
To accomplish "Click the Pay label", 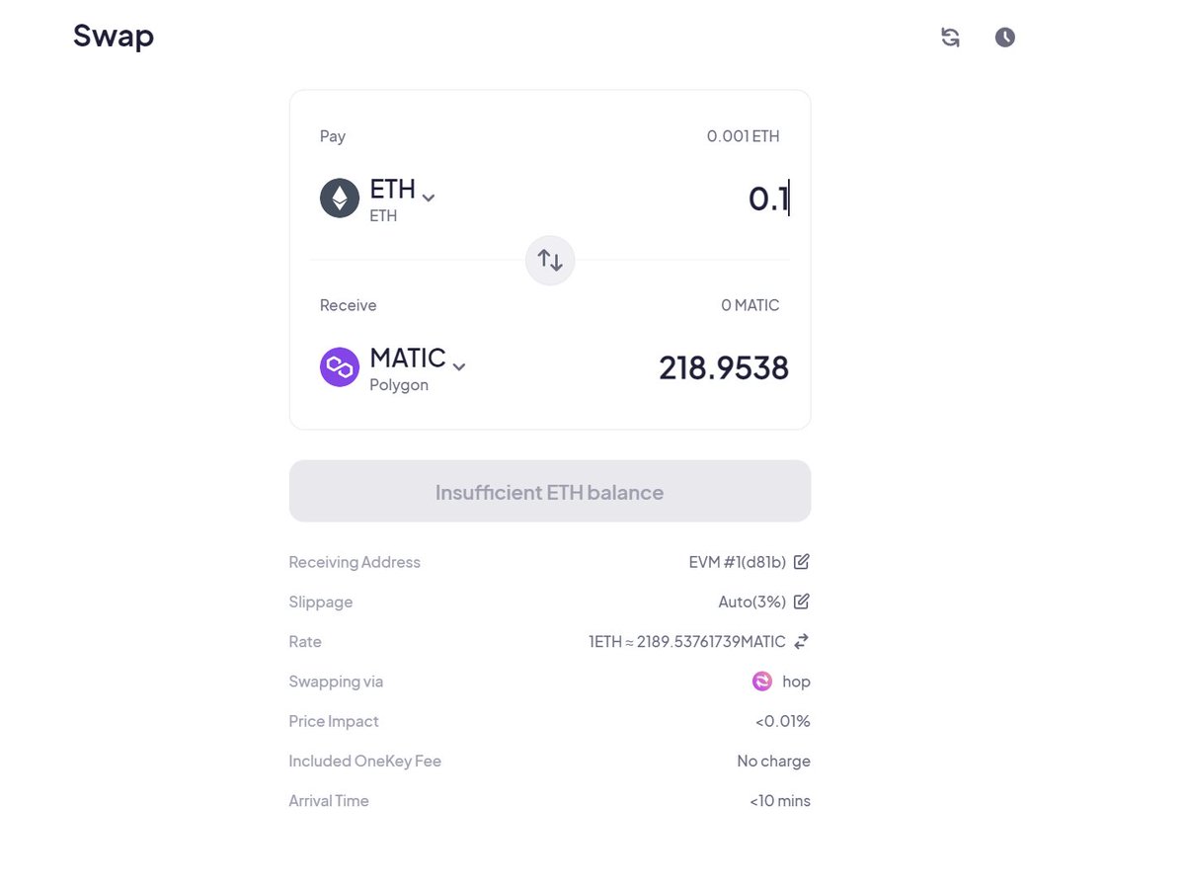I will (x=333, y=136).
